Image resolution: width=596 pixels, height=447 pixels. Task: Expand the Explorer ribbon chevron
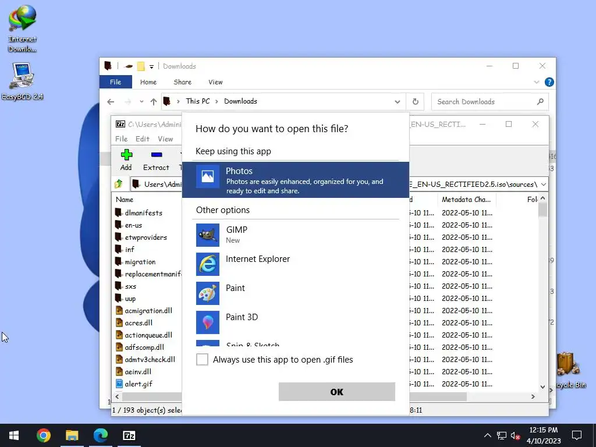(x=536, y=81)
